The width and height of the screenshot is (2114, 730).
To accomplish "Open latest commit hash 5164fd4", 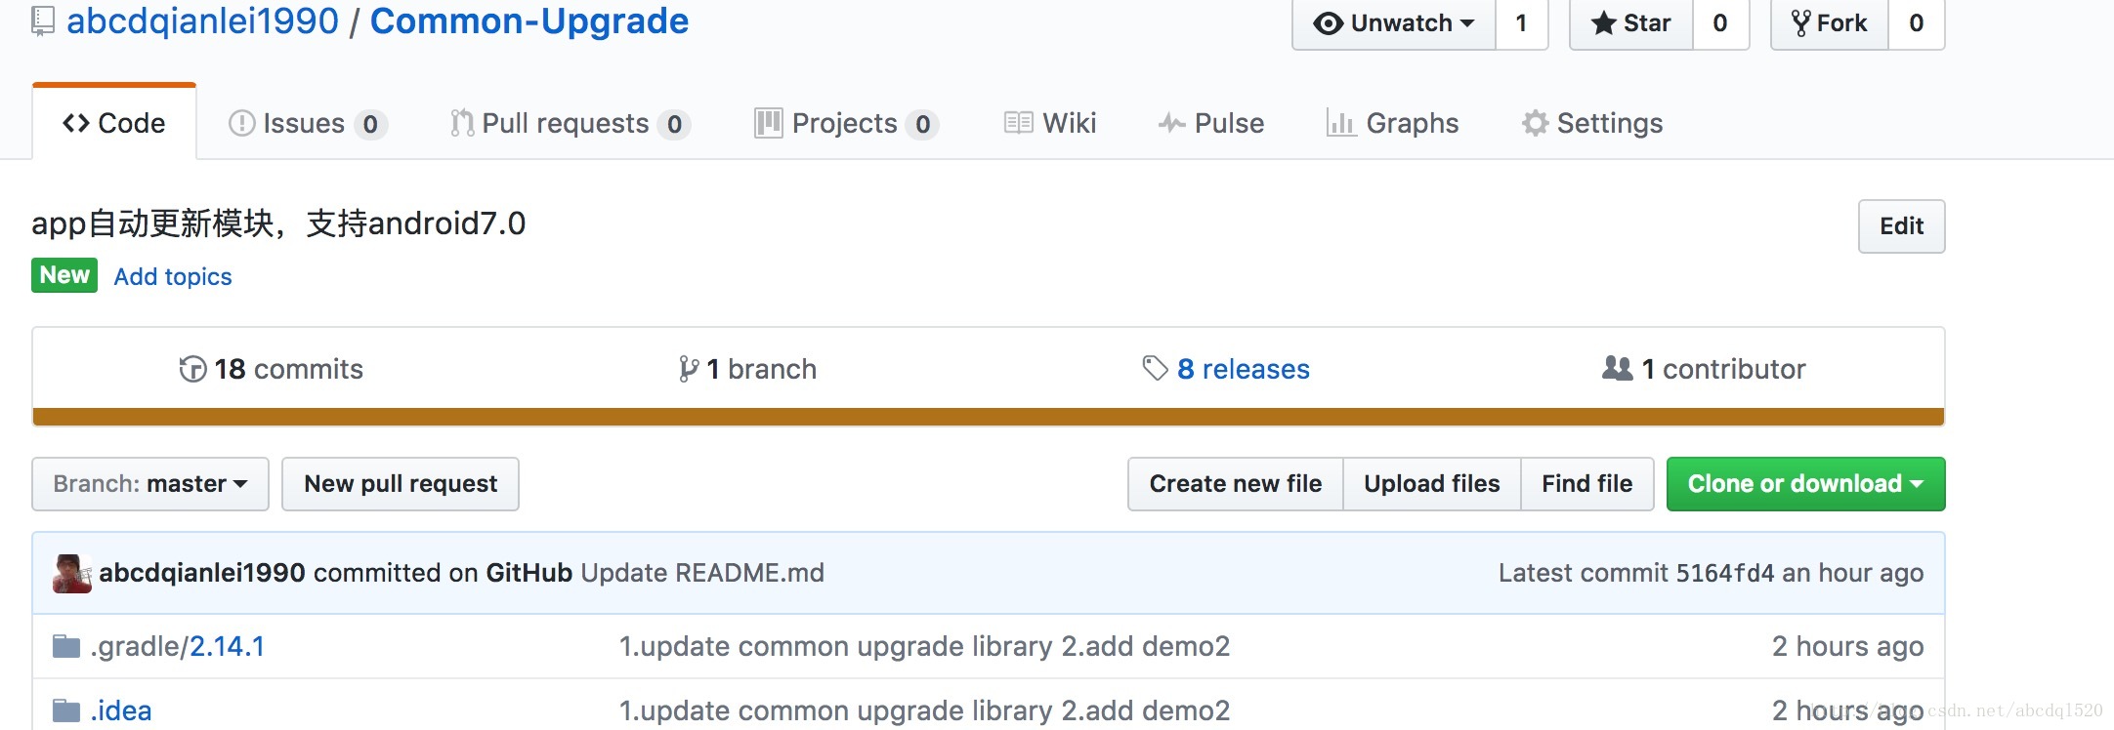I will pos(1725,573).
